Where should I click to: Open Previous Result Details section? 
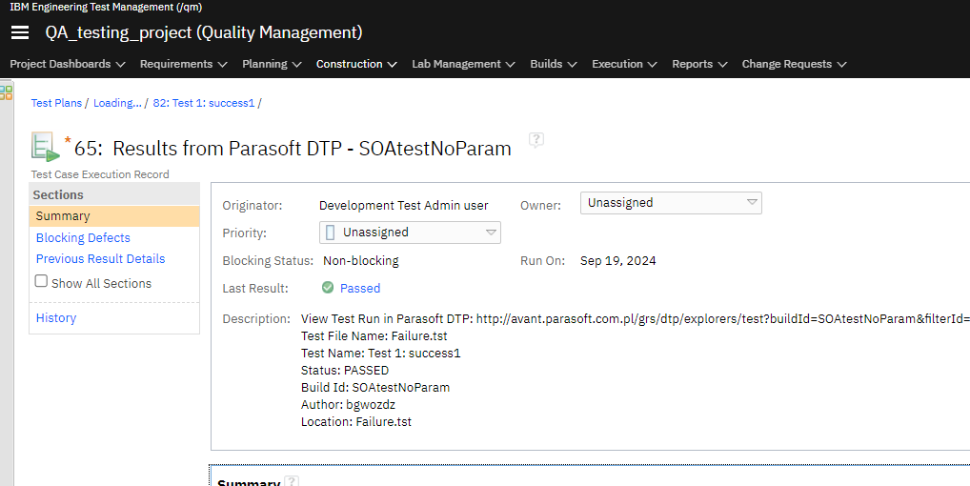100,258
